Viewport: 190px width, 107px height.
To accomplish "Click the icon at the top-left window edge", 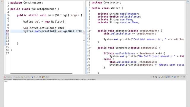I will click(x=2, y=1).
